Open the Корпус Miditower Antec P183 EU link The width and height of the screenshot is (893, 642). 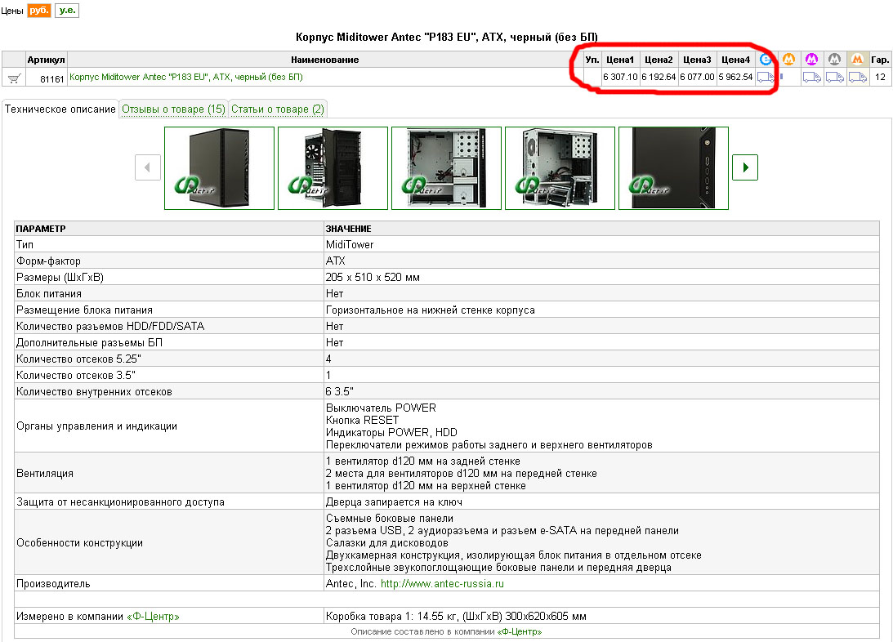[185, 77]
